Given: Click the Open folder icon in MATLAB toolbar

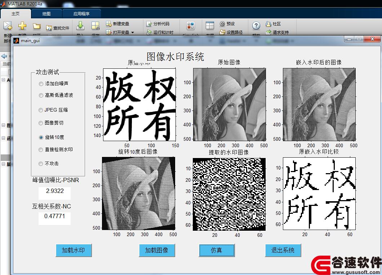Looking at the screenshot, I should pos(36,26).
